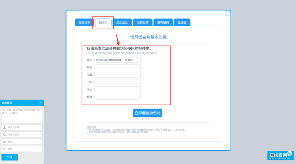Click the 立即创建微名片 button
The width and height of the screenshot is (296, 164).
click(x=147, y=113)
